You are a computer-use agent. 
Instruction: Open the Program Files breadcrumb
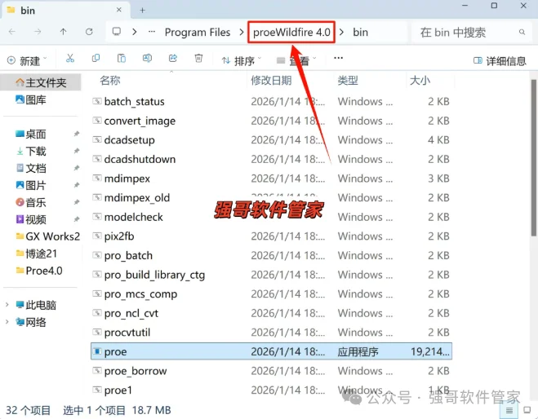tap(198, 33)
